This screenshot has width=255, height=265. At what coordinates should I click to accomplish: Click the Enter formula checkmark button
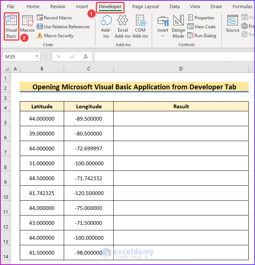pyautogui.click(x=72, y=57)
